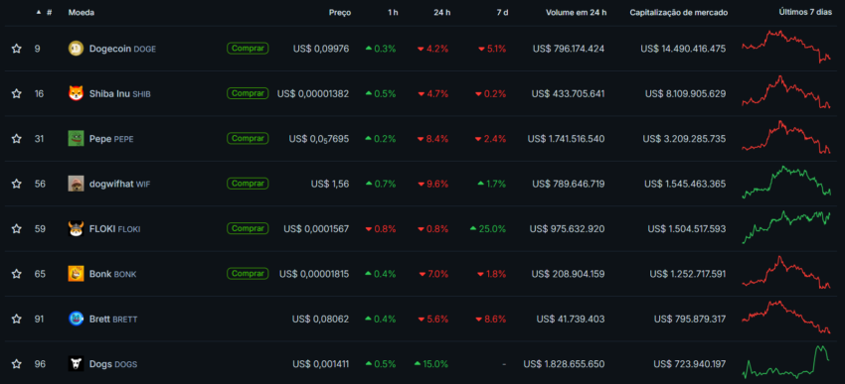845x384 pixels.
Task: Open Shiba Inu SHIB name link
Action: [x=119, y=94]
